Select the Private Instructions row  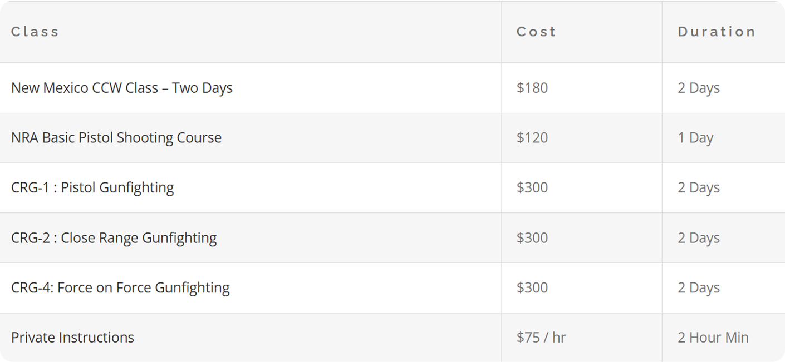tap(72, 338)
